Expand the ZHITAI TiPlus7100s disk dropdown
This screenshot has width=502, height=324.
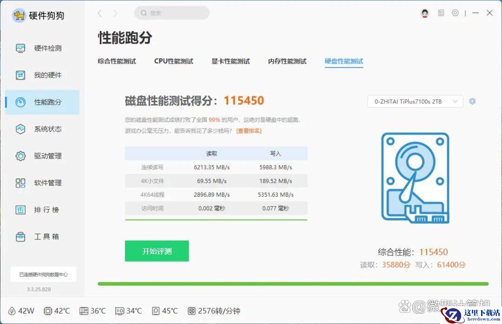tap(415, 101)
